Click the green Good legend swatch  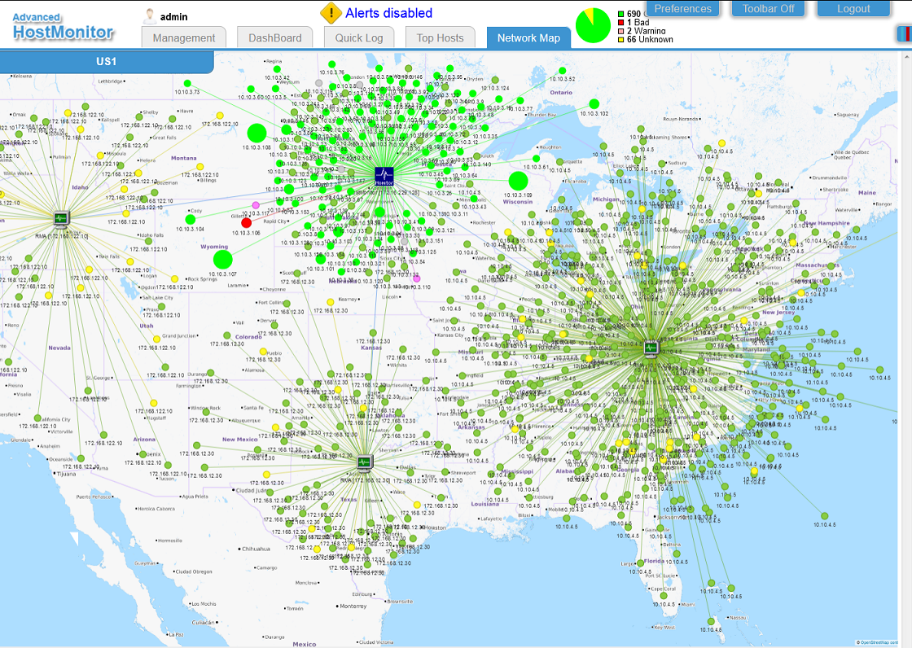click(621, 14)
